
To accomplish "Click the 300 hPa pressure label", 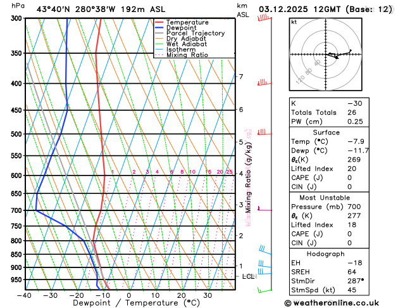I will [18, 18].
